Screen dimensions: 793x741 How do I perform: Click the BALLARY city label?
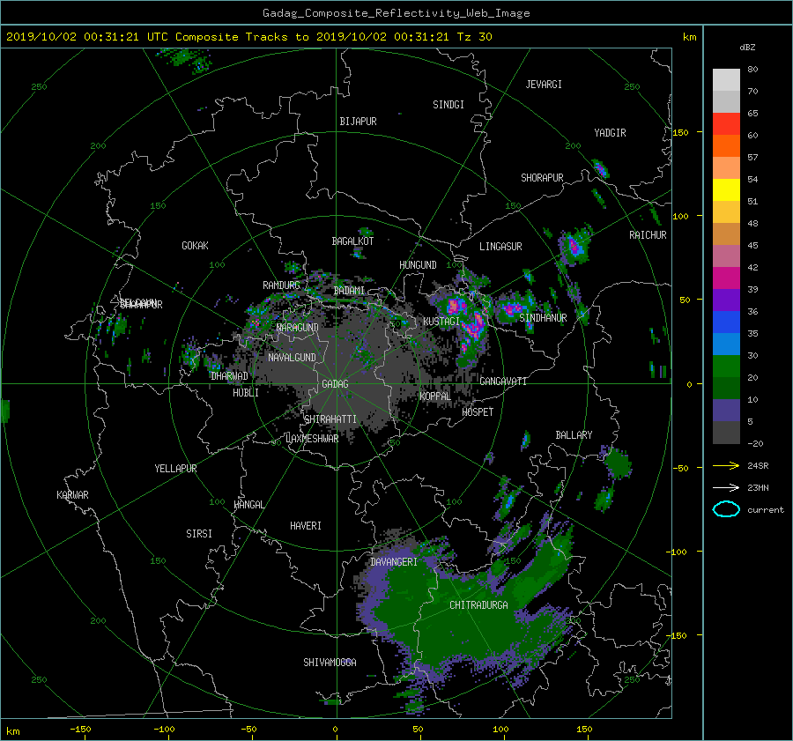[x=574, y=435]
